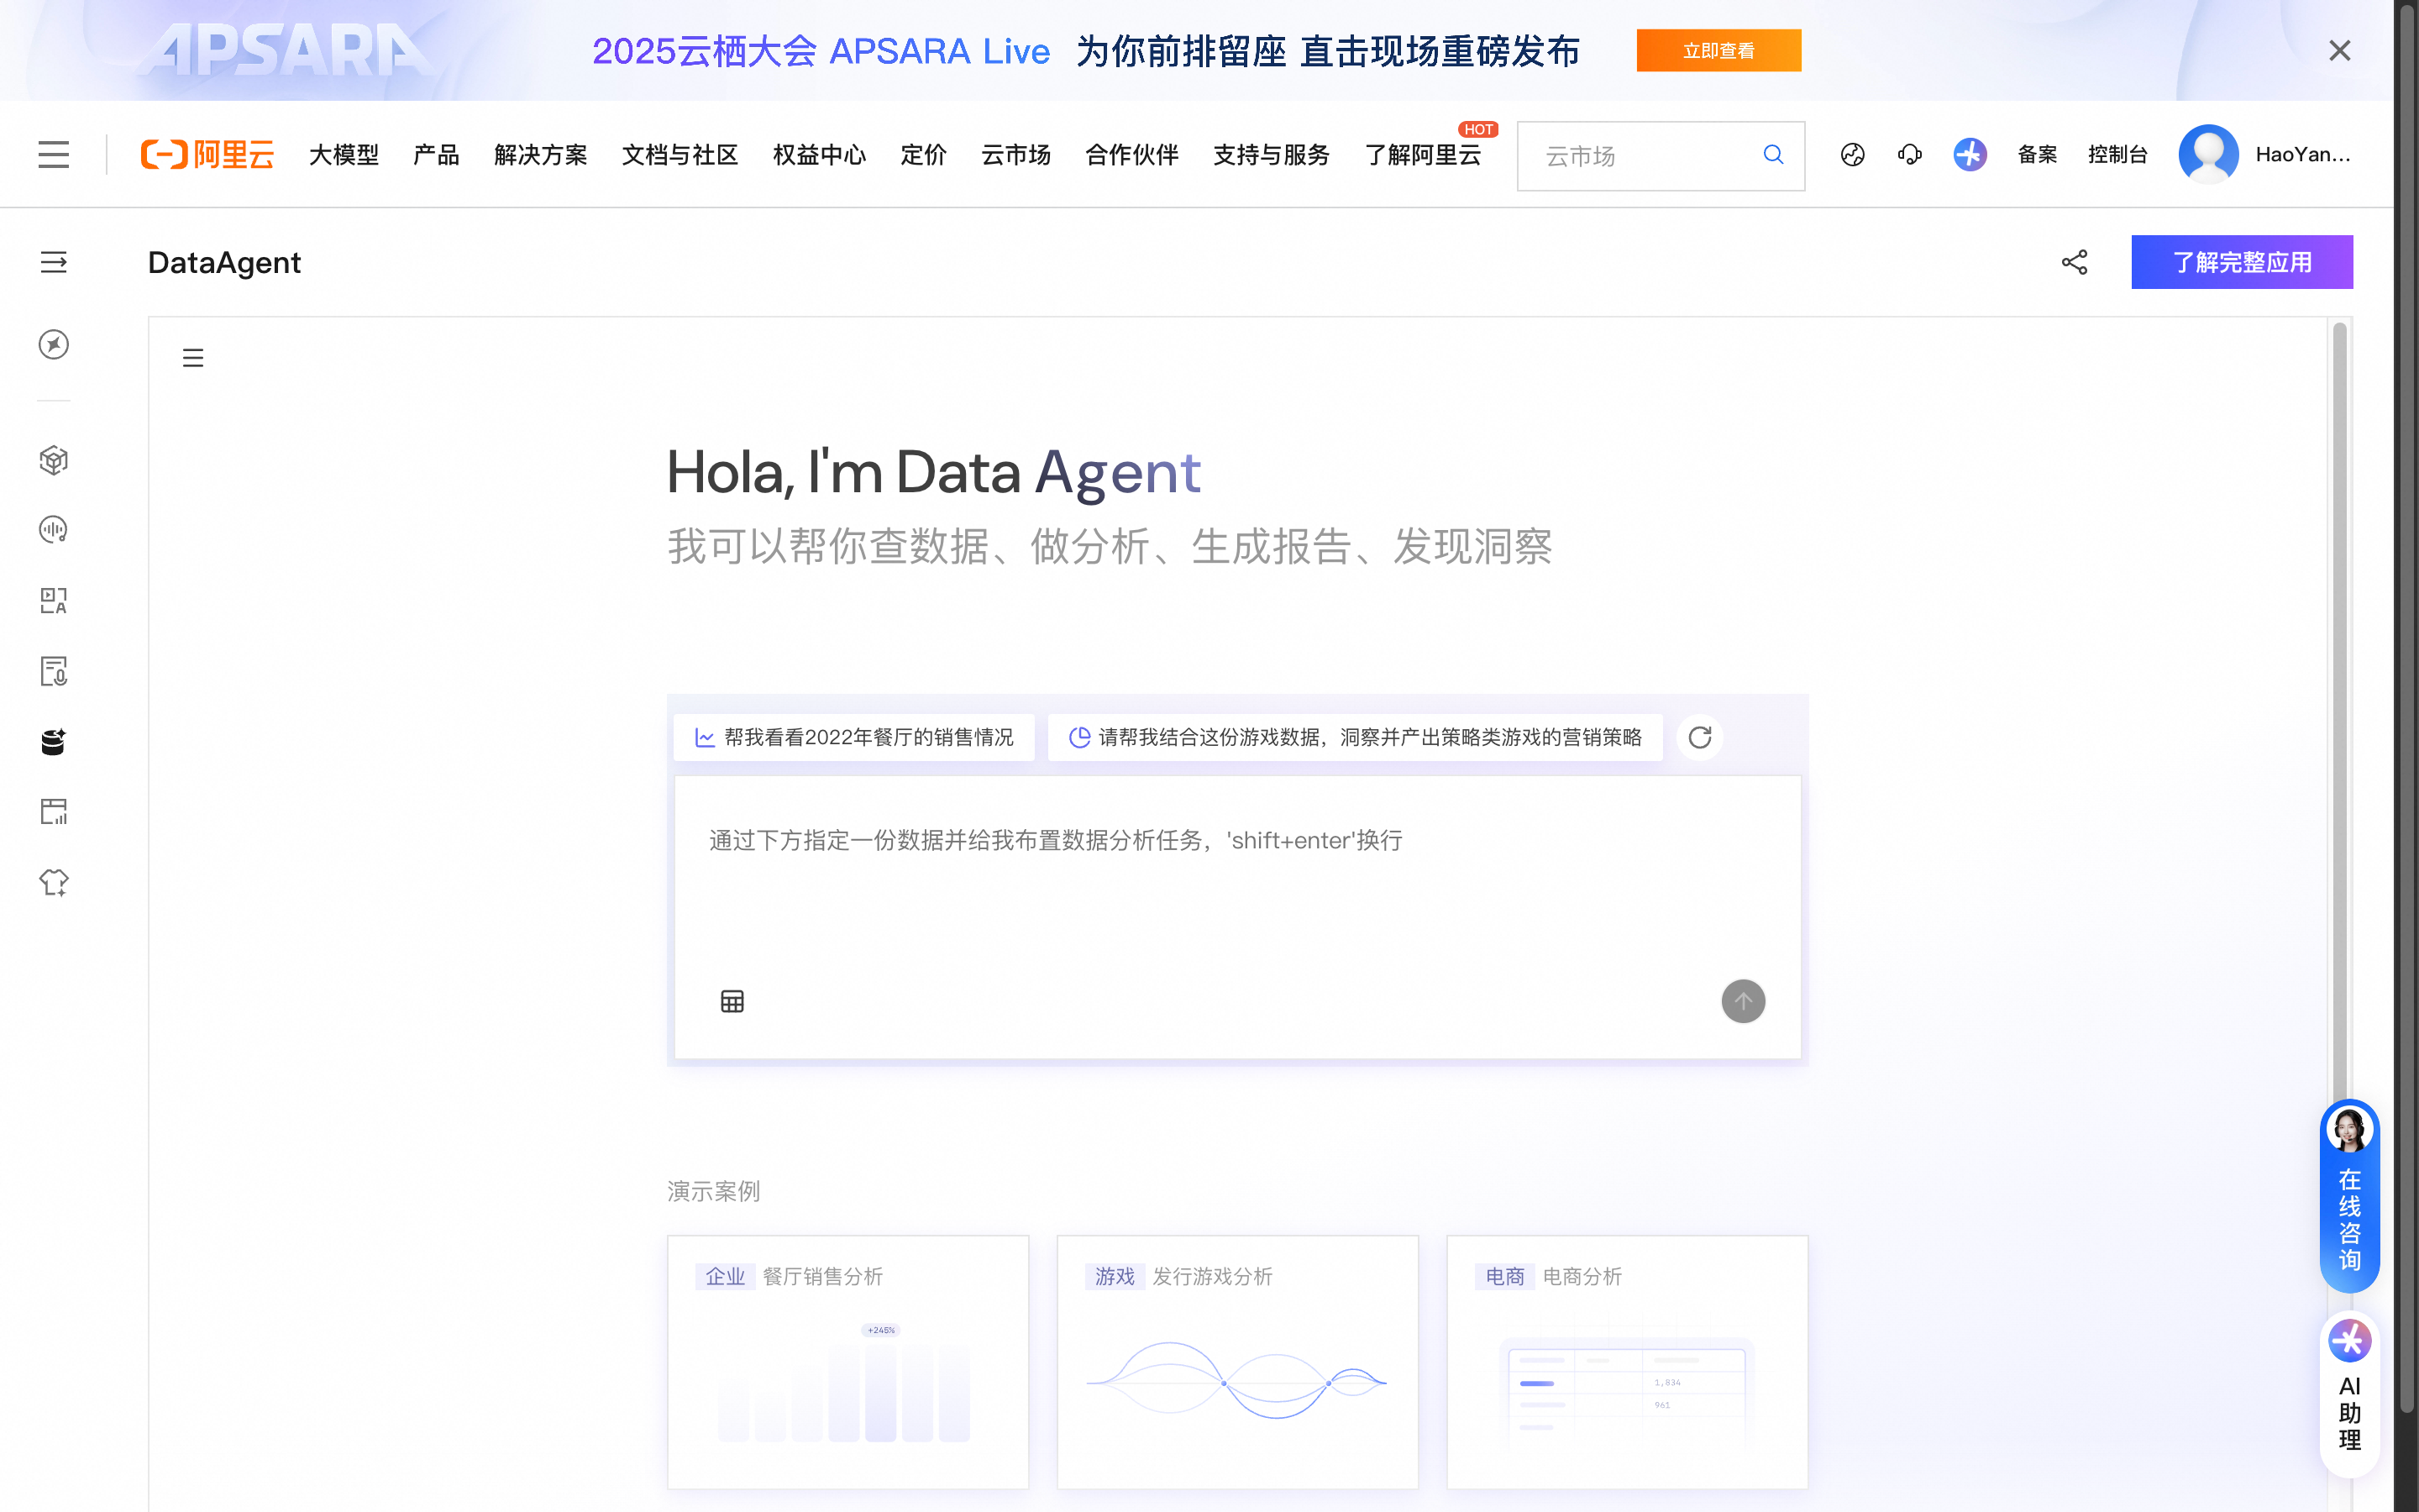This screenshot has width=2419, height=1512.
Task: Open the 产品 menu
Action: pyautogui.click(x=436, y=155)
